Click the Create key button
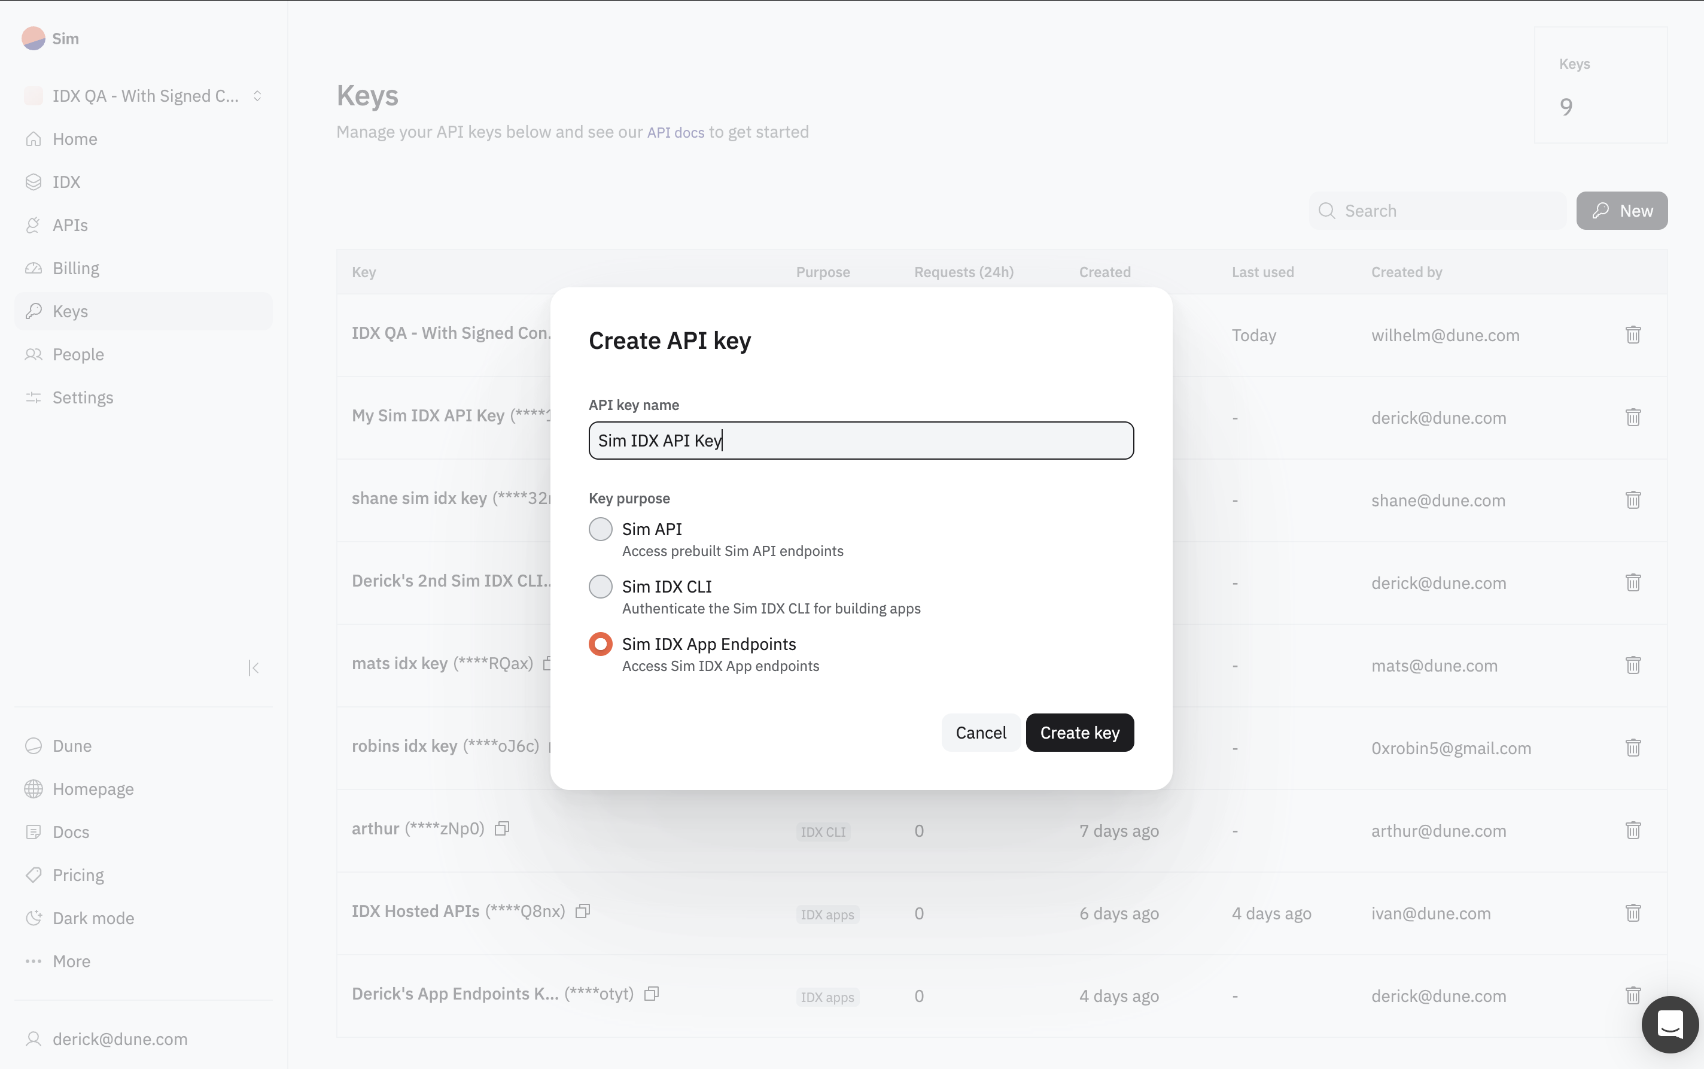This screenshot has width=1704, height=1069. click(x=1079, y=733)
